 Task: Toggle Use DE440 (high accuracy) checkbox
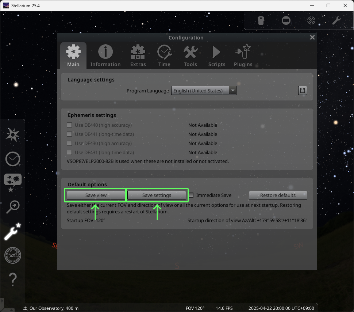click(x=70, y=125)
